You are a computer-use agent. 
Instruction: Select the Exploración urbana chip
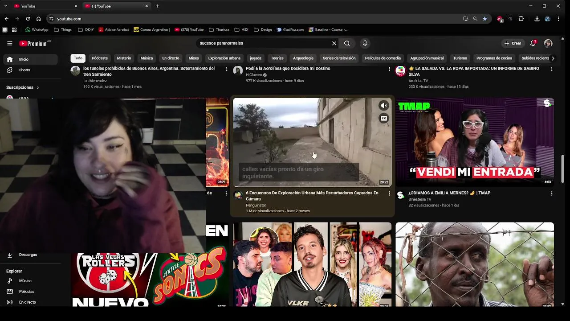(224, 58)
